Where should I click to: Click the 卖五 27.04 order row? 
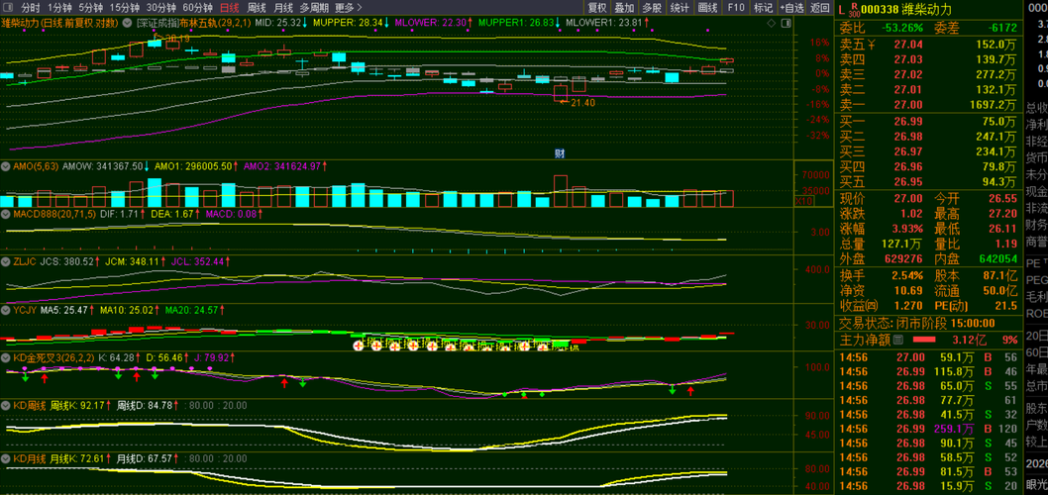(x=929, y=45)
